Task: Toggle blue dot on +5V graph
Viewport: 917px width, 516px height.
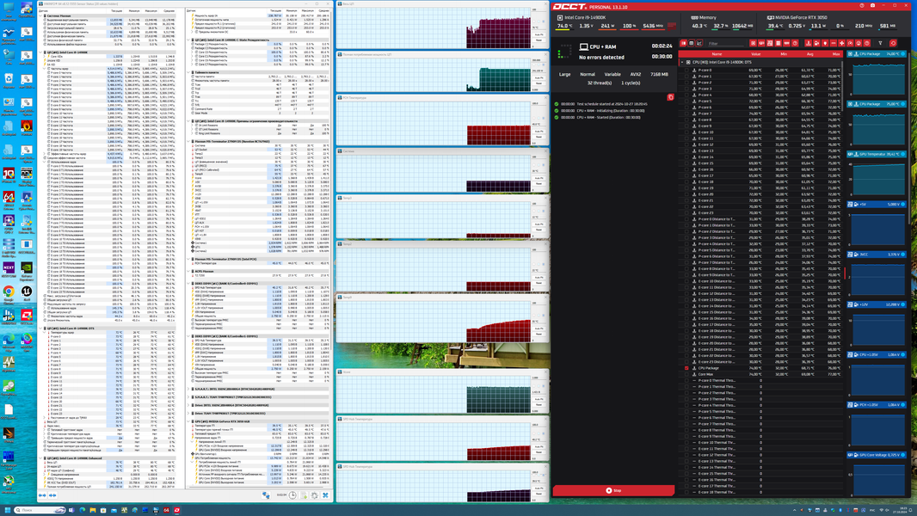Action: coord(903,205)
